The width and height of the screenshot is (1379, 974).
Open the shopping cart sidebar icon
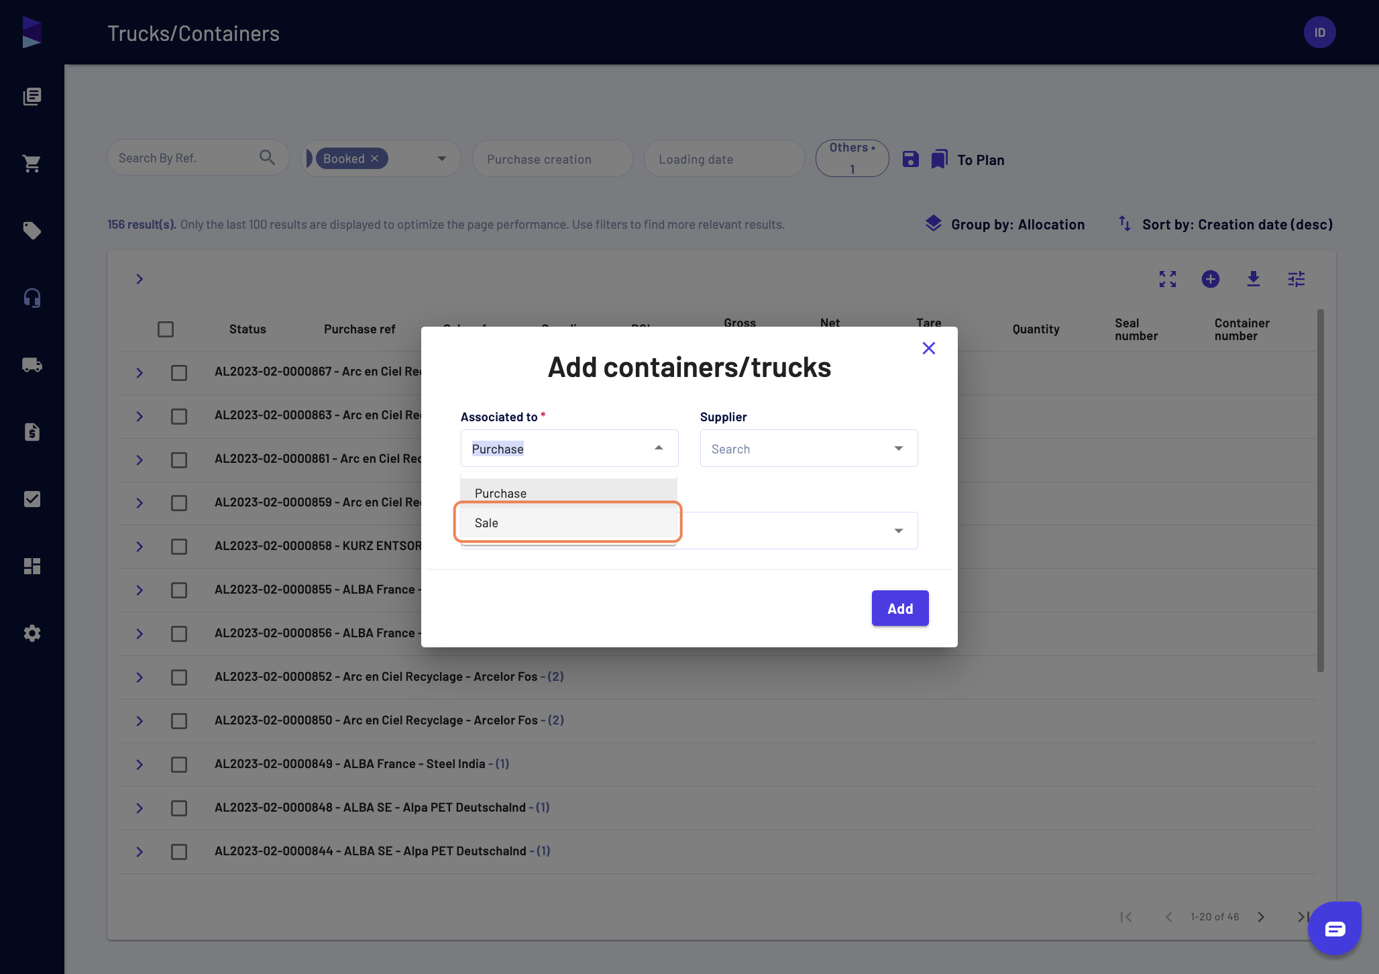(32, 164)
